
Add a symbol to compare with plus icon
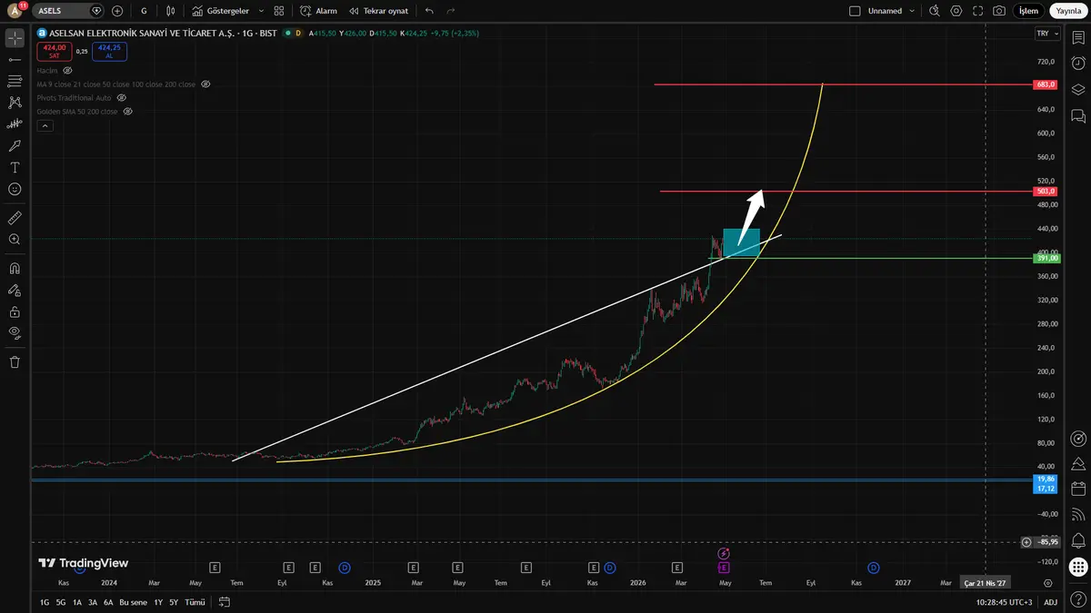[x=117, y=11]
